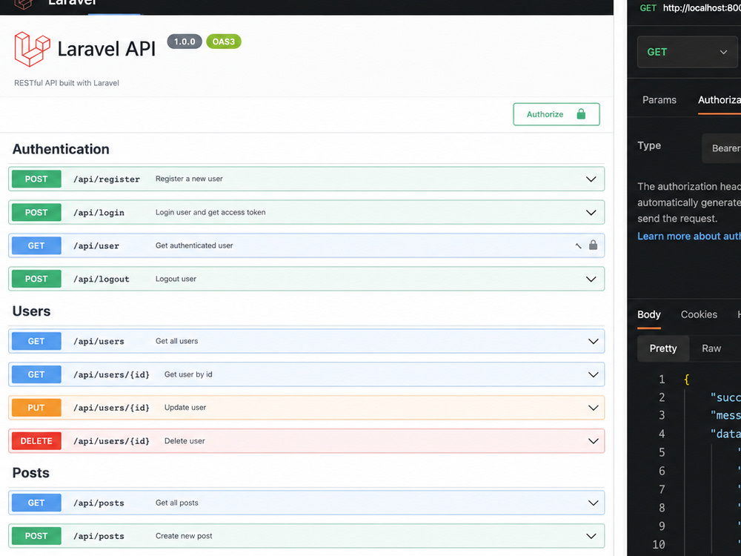The image size is (741, 556).
Task: Click 'Create new post' description
Action: (184, 536)
